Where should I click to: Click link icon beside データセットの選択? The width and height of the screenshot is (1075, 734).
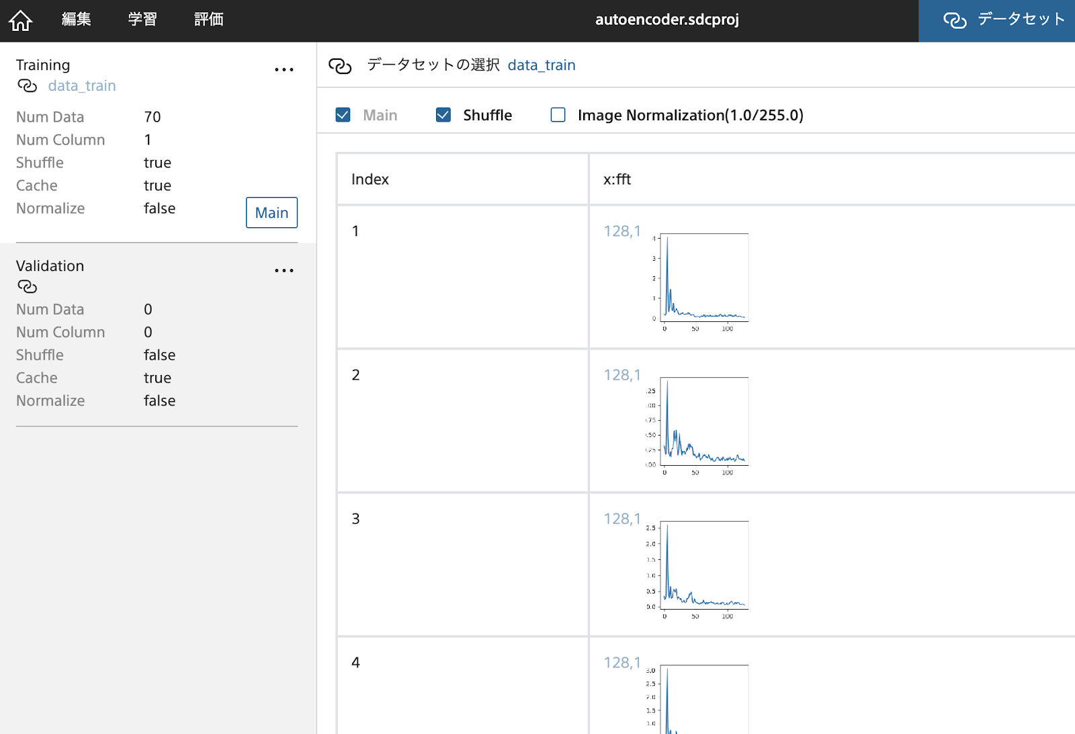[340, 66]
